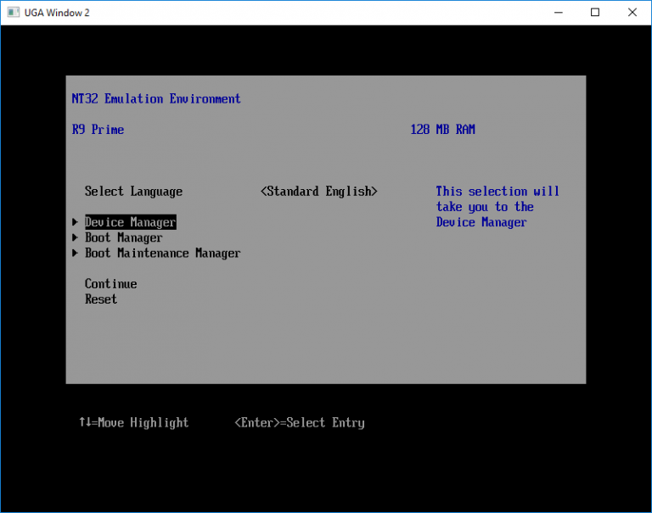Choose the Boot Maintenance Manager entry
Viewport: 652px width, 513px height.
tap(162, 254)
